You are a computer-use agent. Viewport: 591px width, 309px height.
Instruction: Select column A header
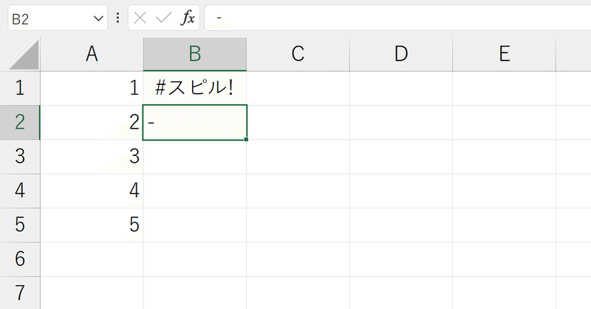click(x=92, y=54)
